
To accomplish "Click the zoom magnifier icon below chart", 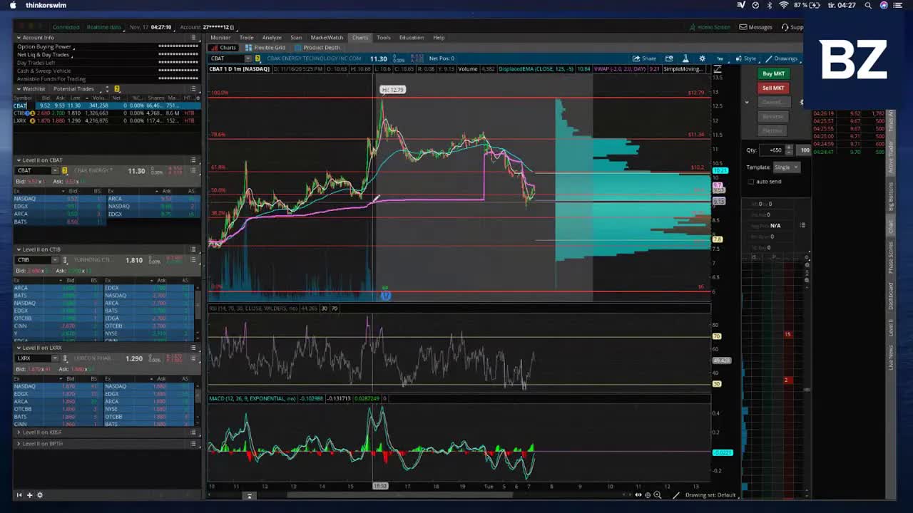I will [658, 494].
